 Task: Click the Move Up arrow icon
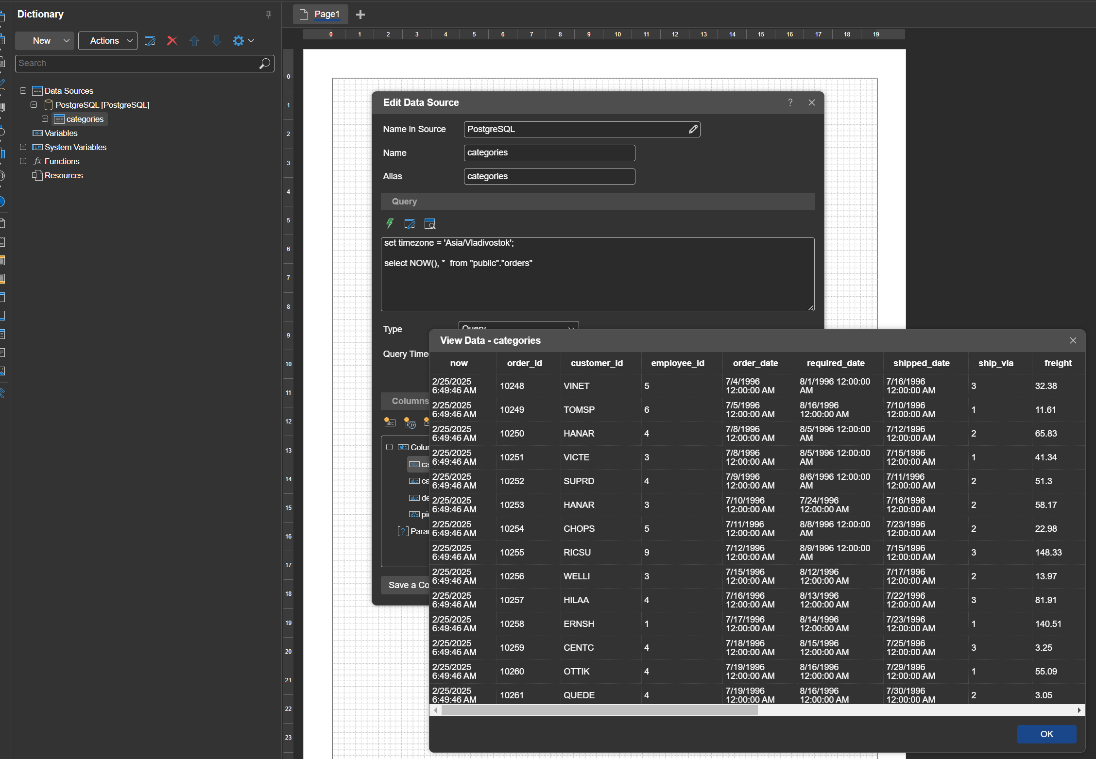click(x=194, y=41)
